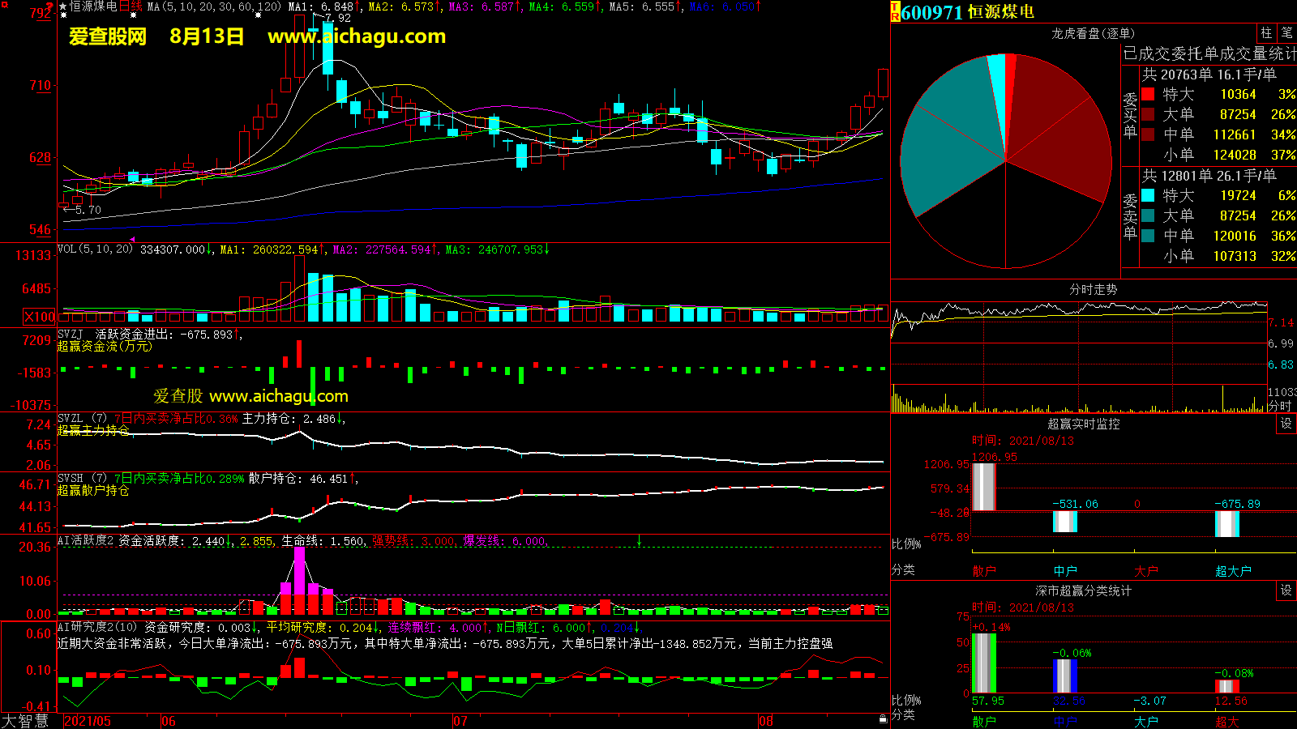The width and height of the screenshot is (1297, 729).
Task: Click the lock icon at chart bottom-right
Action: [883, 718]
